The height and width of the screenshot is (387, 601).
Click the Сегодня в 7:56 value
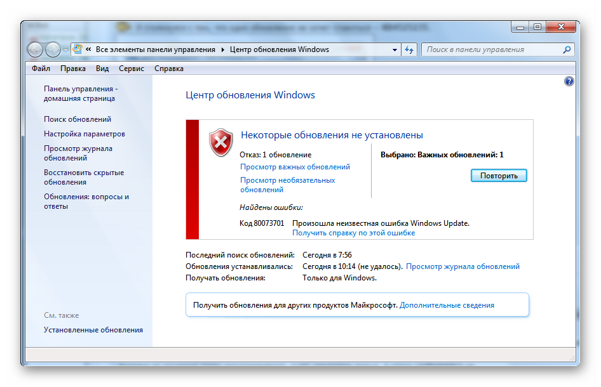coord(327,255)
